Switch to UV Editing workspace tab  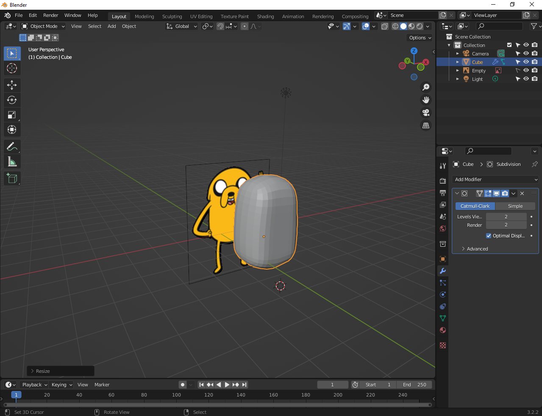(201, 17)
